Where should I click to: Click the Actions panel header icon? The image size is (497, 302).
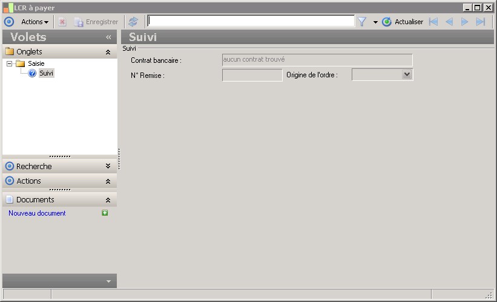[10, 181]
